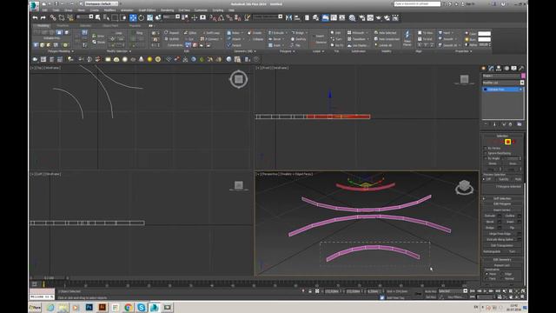Select Multi preview selection option

point(518,179)
